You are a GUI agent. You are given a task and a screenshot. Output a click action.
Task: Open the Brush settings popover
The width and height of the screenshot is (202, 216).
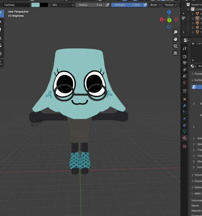(x=155, y=5)
